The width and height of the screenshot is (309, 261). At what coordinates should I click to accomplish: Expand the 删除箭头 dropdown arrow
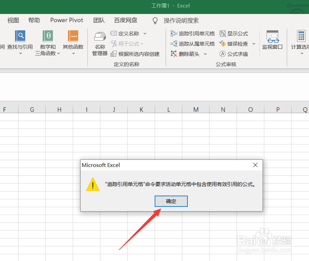pyautogui.click(x=205, y=54)
